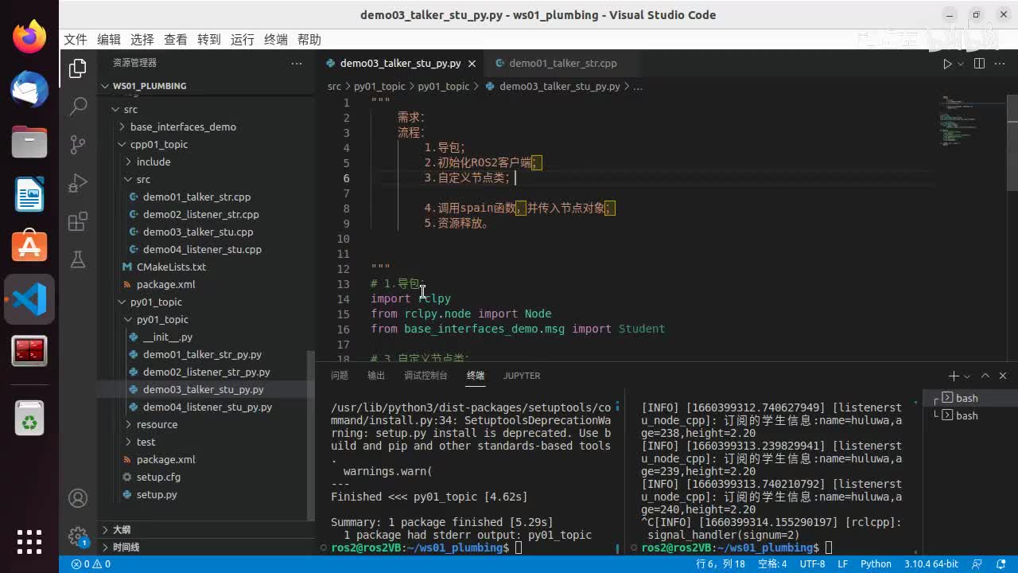
Task: Change file encoding via UTF-8 status item
Action: 812,564
